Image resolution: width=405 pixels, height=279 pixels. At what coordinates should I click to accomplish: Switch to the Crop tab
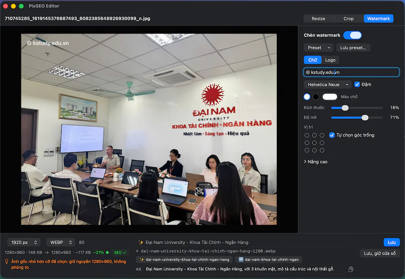348,19
